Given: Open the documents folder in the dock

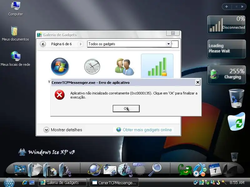Looking at the screenshot, I should coord(35,170).
